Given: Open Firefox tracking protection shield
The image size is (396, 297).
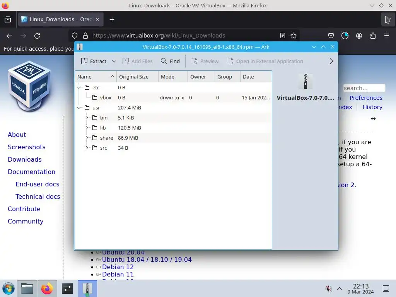Looking at the screenshot, I should (75, 36).
